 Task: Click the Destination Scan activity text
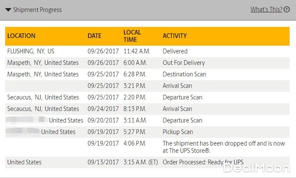pos(184,74)
